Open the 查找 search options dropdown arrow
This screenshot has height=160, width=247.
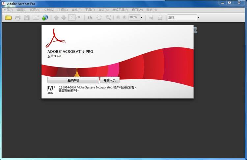[x=198, y=17]
